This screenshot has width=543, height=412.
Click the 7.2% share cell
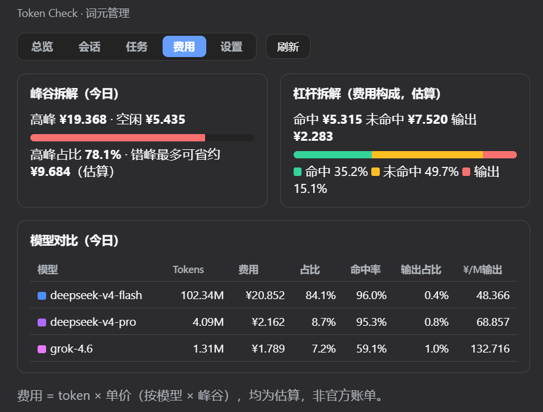[323, 349]
